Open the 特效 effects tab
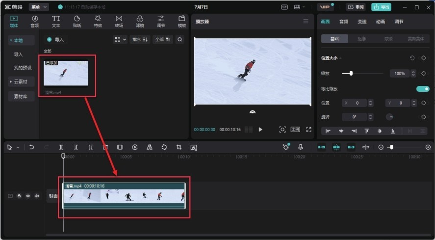This screenshot has width=435, height=240. (x=98, y=22)
